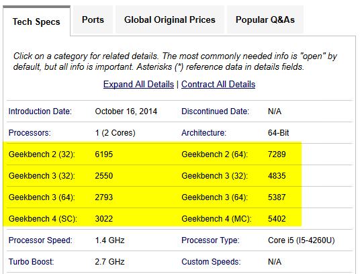Viewport: 362px width, 274px height.
Task: Select the 64-Bit architecture value
Action: [279, 133]
